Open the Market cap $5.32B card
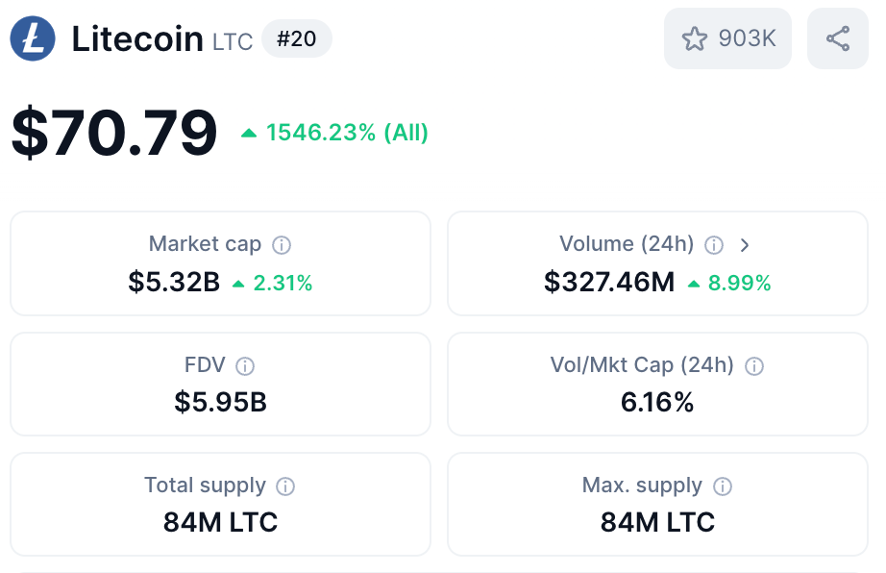The height and width of the screenshot is (573, 886). [220, 263]
